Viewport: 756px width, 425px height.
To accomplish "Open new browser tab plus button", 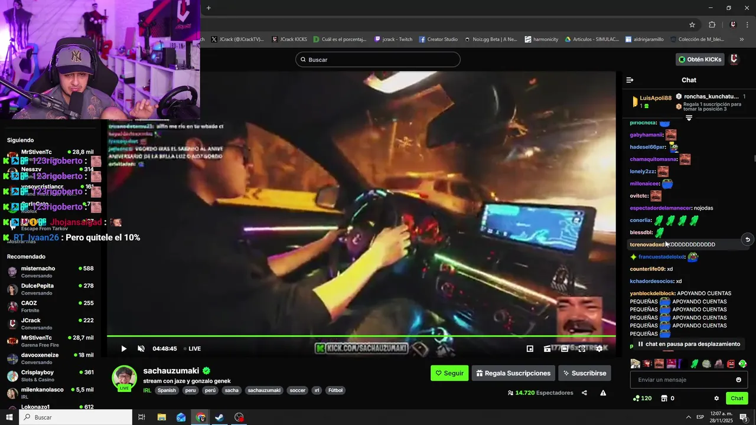I will [208, 8].
